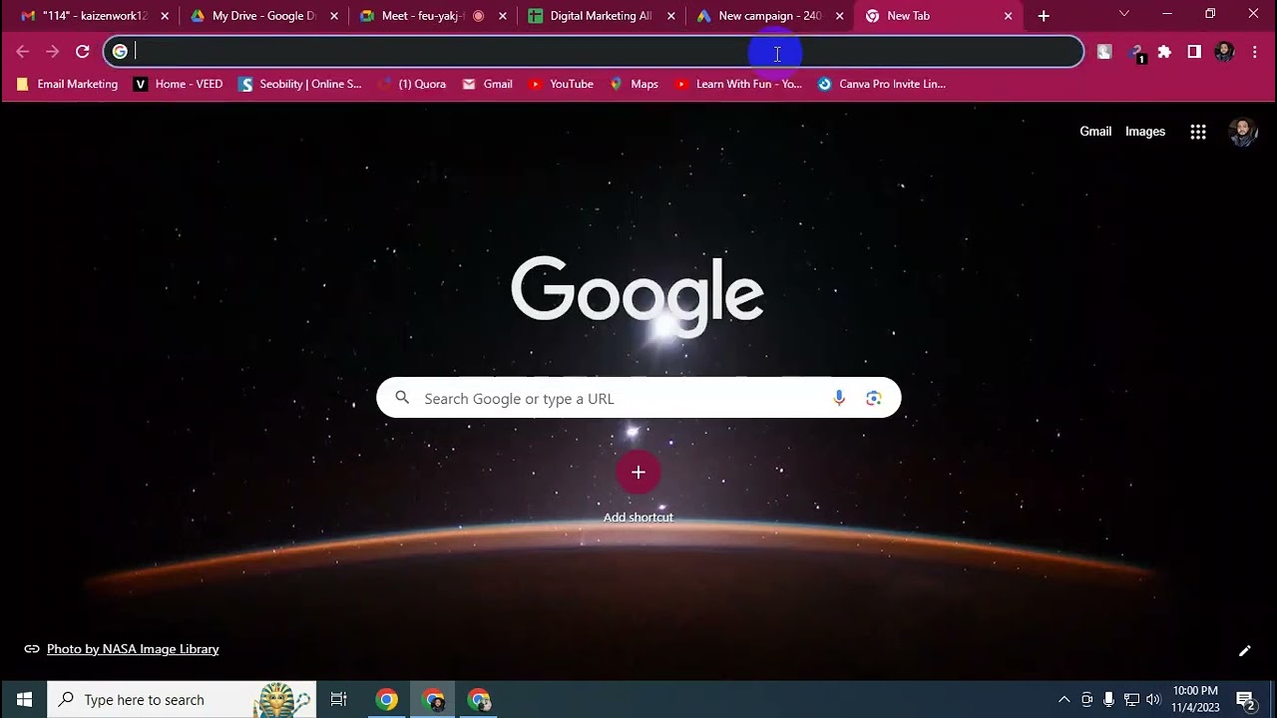Click the grey extension icon beside address bar

click(x=1104, y=52)
